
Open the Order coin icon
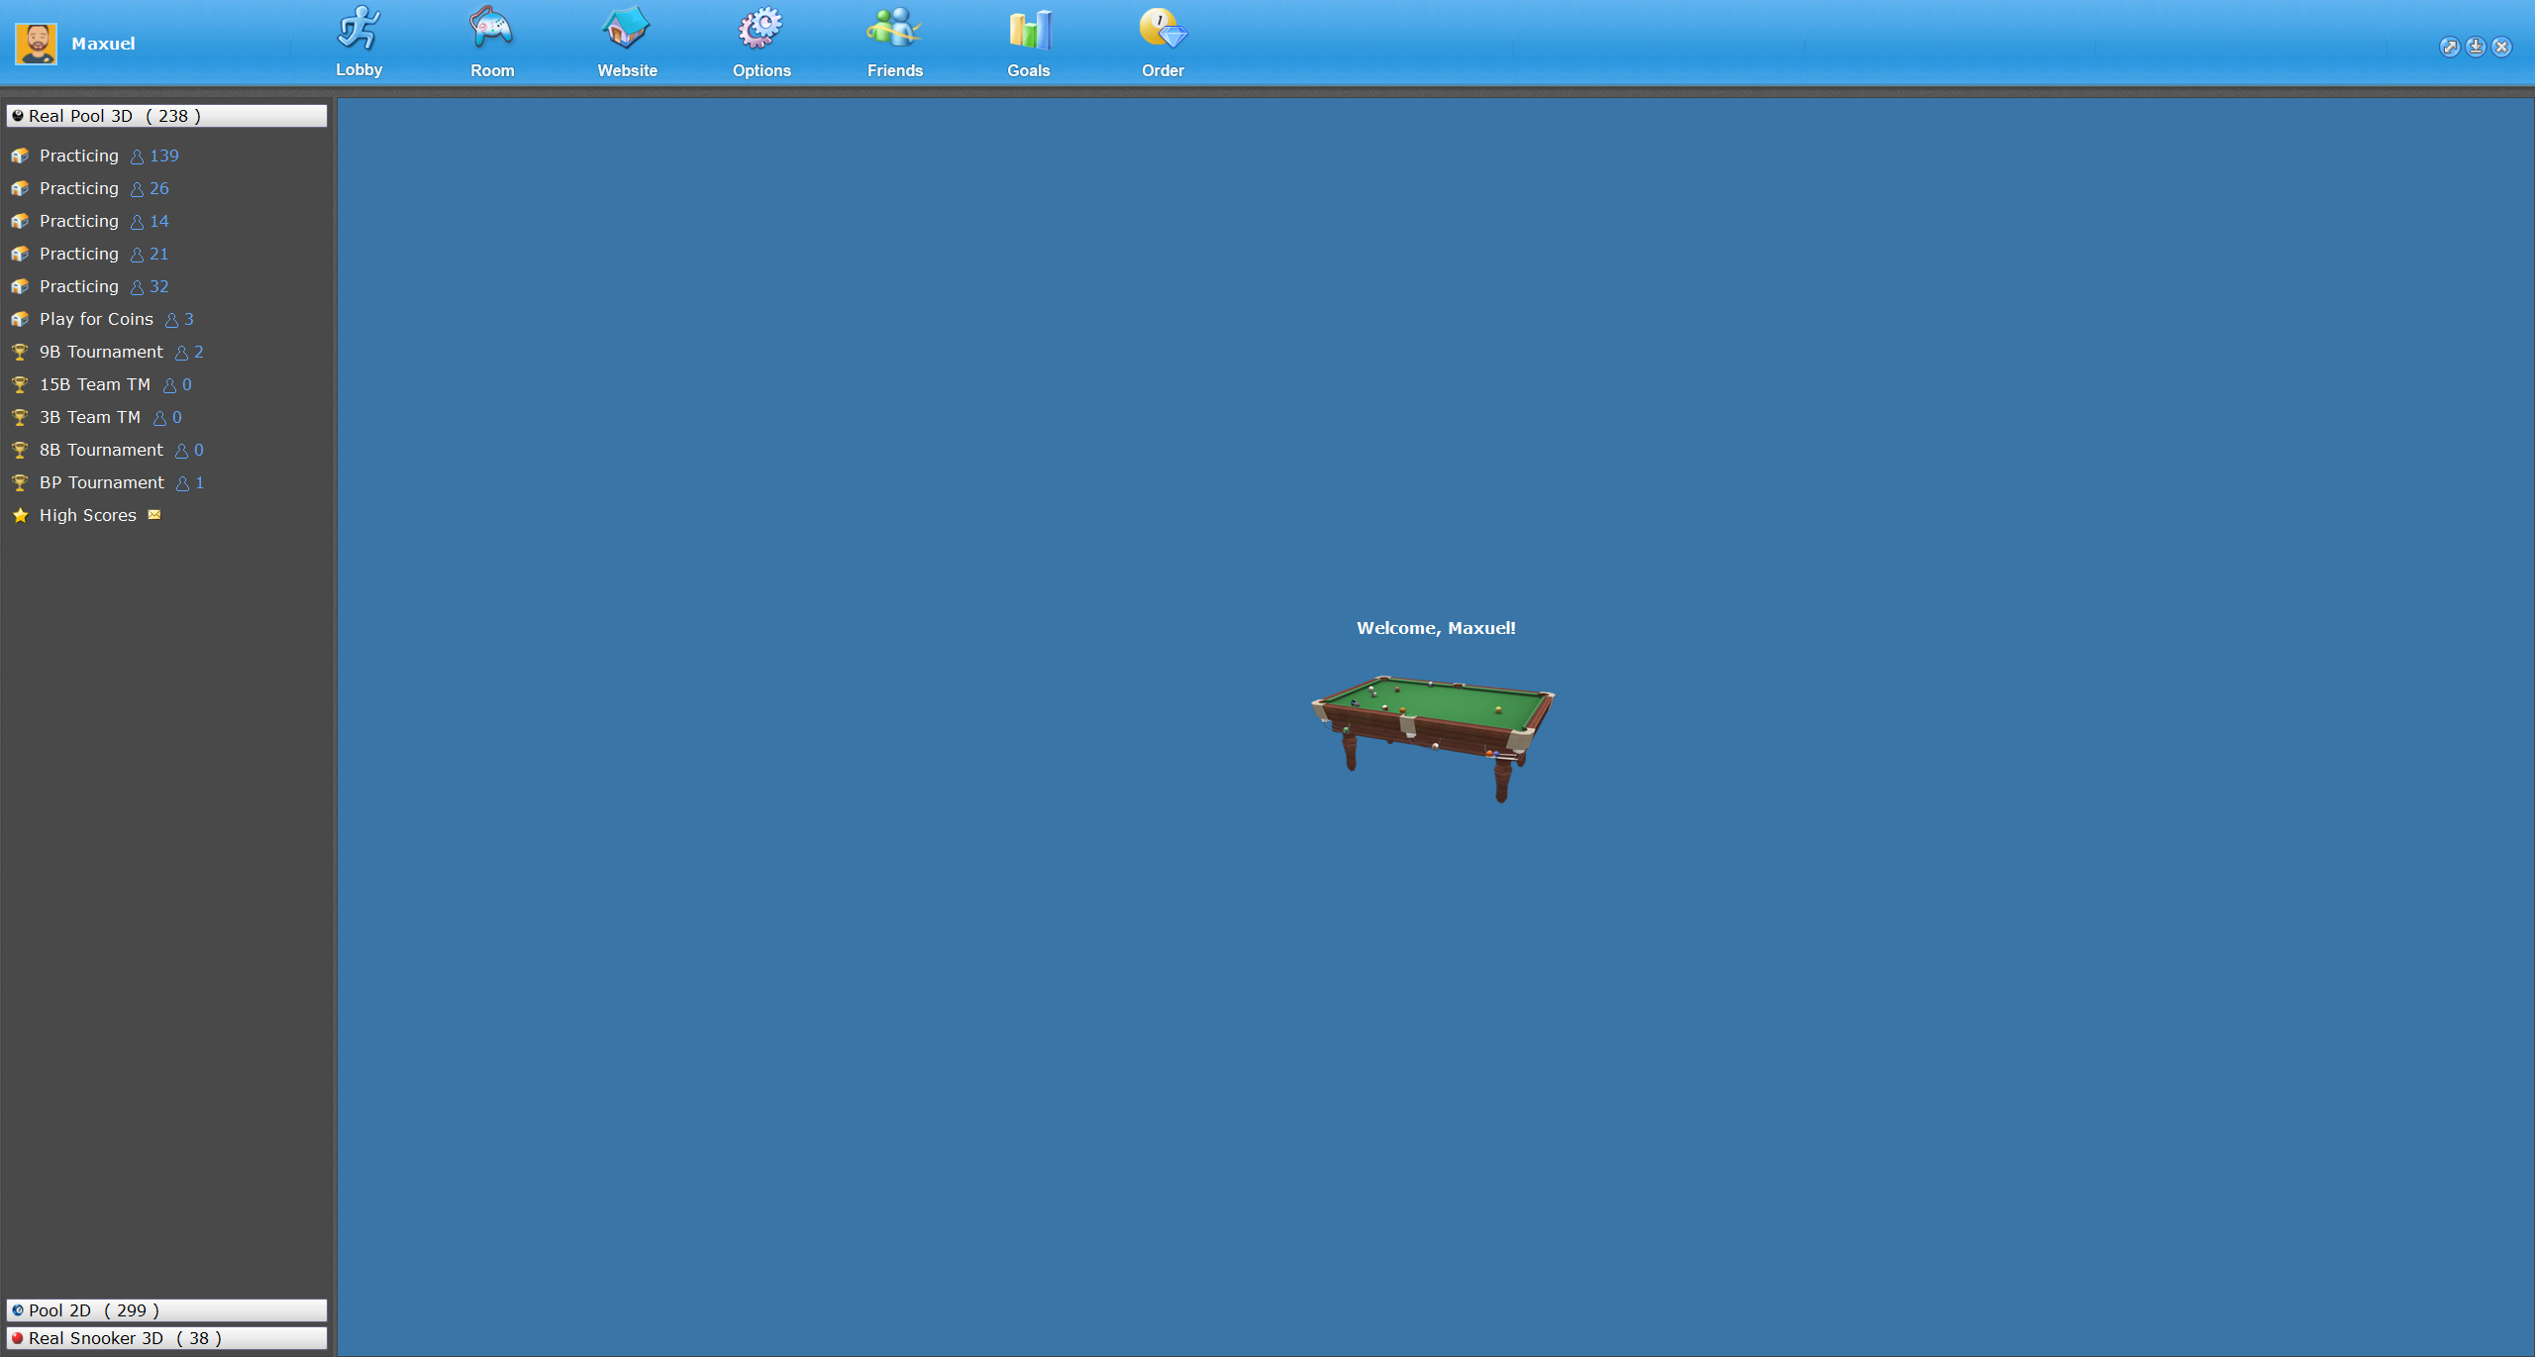(1162, 30)
